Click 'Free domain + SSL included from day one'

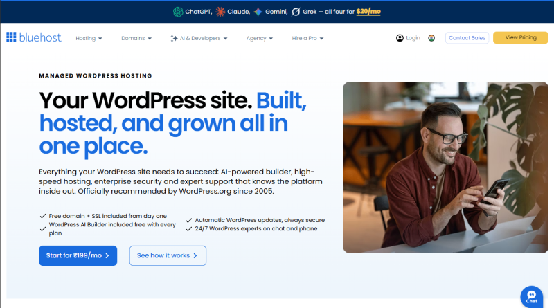(x=108, y=216)
